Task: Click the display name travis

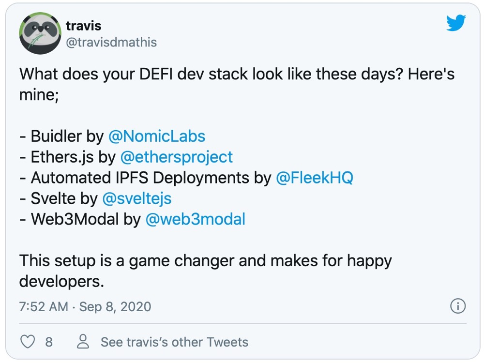Action: pos(83,26)
